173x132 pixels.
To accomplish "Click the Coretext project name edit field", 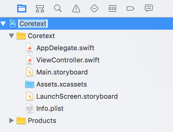I will pyautogui.click(x=33, y=24).
